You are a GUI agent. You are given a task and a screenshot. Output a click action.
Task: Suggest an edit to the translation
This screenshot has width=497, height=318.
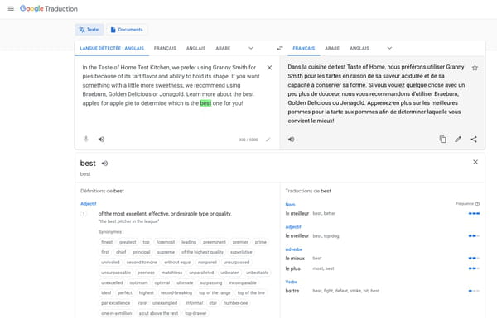pos(458,139)
